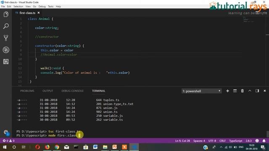Open the Extensions view

coord(6,62)
